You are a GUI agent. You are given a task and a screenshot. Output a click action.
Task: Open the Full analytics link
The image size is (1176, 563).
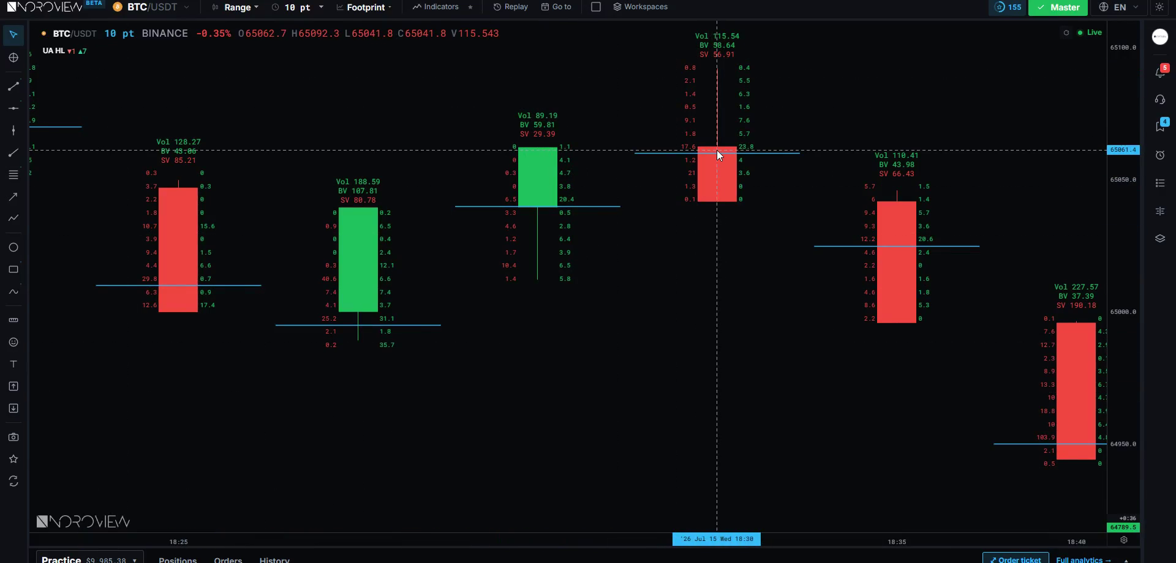coord(1083,559)
